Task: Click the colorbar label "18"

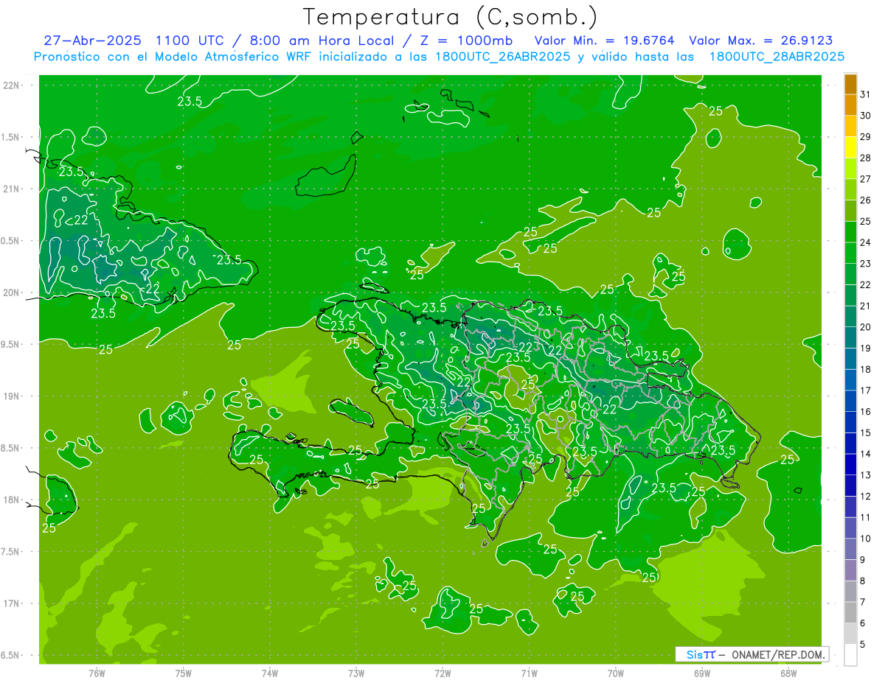Action: [866, 369]
